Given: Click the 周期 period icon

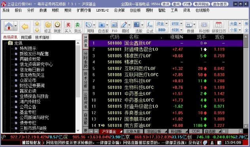Looking at the screenshot, I should tap(89, 25).
